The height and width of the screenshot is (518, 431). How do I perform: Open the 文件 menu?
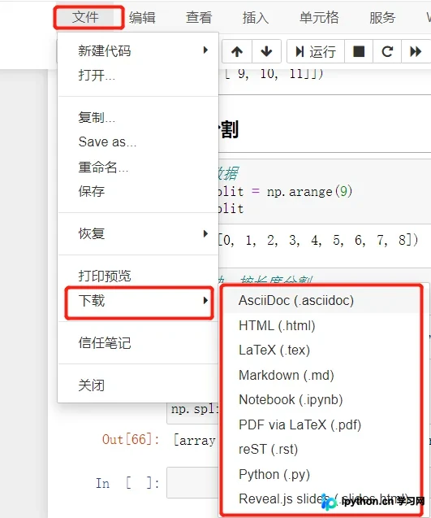tap(85, 17)
